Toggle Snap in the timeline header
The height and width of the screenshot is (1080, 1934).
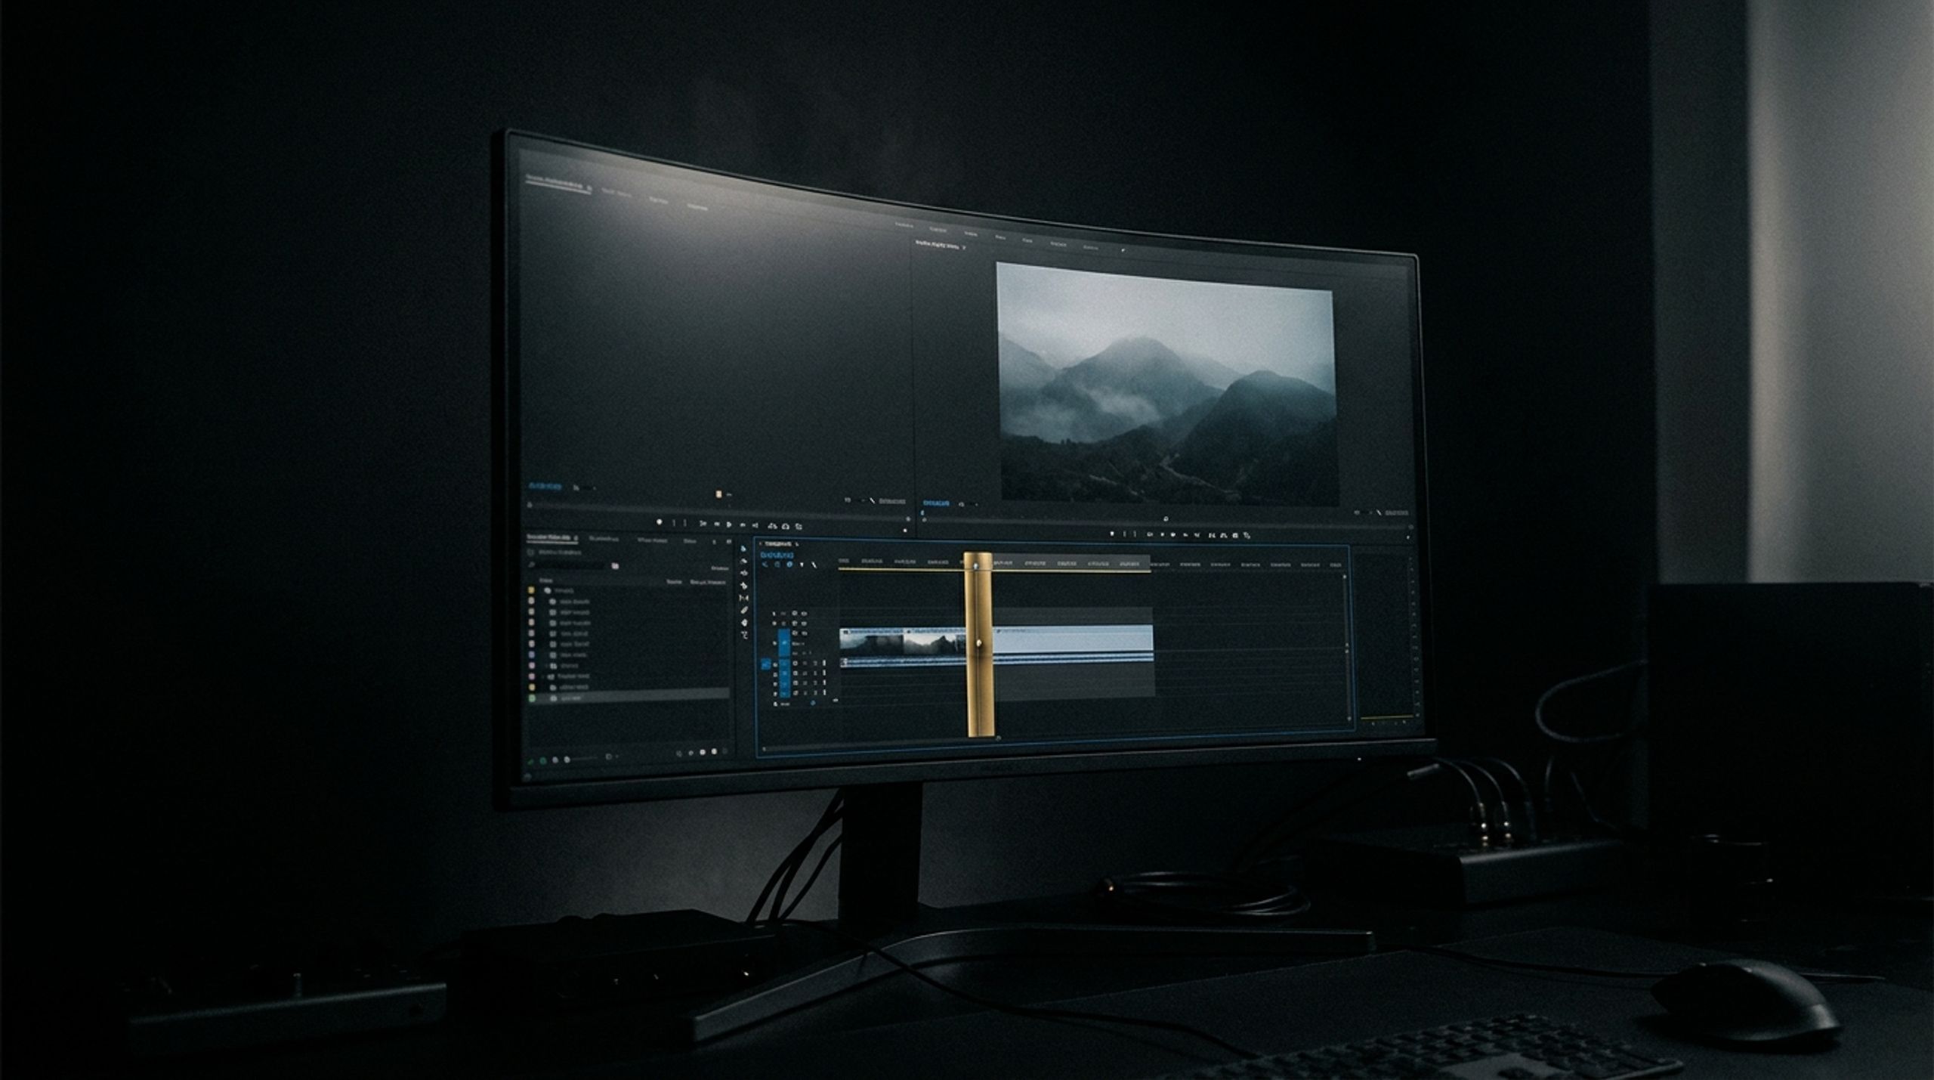pos(777,565)
